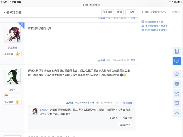This screenshot has height=137, width=183.
Task: Open hot topic FBI已成功解锁iPhone
Action: pyautogui.click(x=156, y=12)
